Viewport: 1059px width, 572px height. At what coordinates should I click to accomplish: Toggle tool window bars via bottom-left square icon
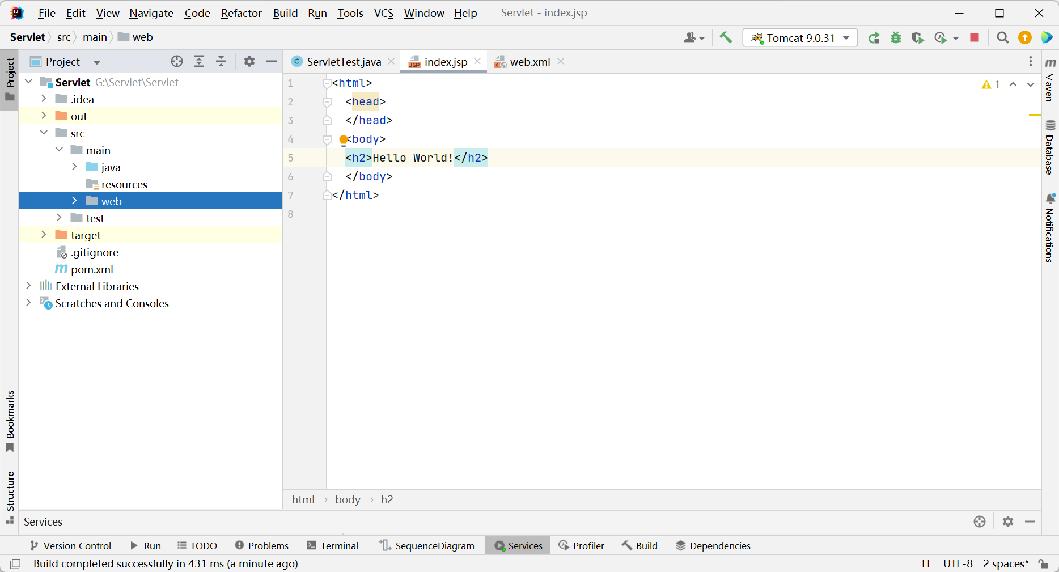(16, 563)
